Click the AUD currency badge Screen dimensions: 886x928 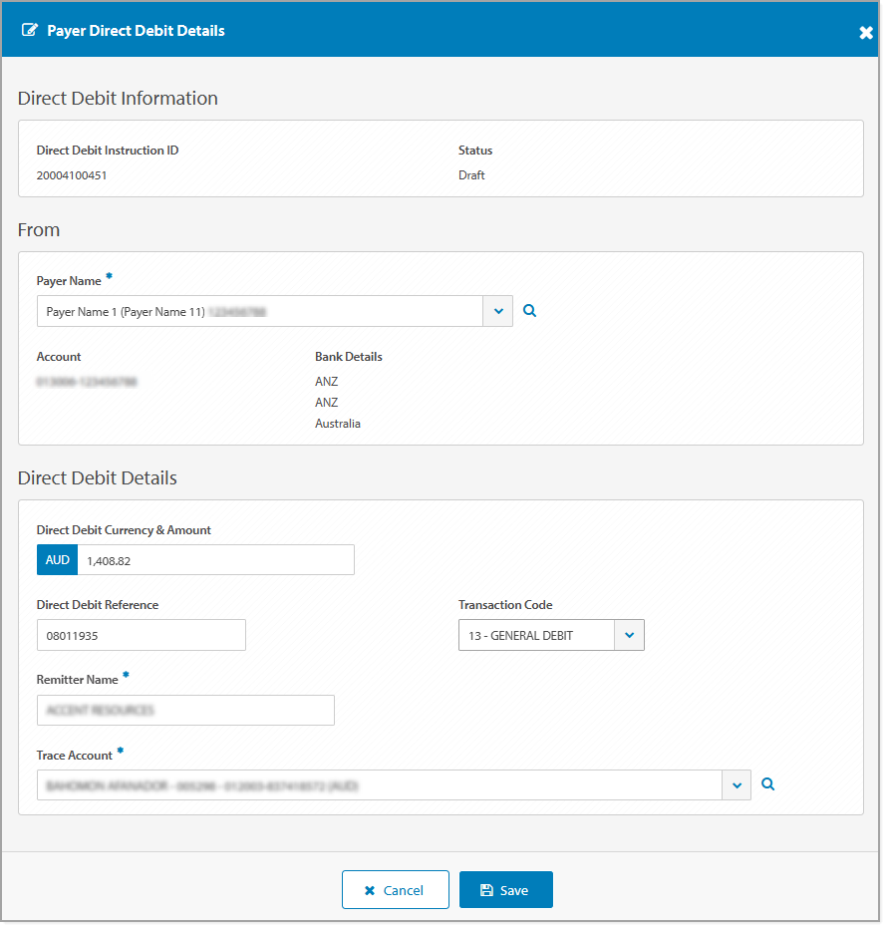[x=57, y=559]
